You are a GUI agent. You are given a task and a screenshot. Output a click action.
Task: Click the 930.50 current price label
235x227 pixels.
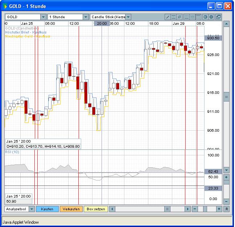pyautogui.click(x=213, y=38)
